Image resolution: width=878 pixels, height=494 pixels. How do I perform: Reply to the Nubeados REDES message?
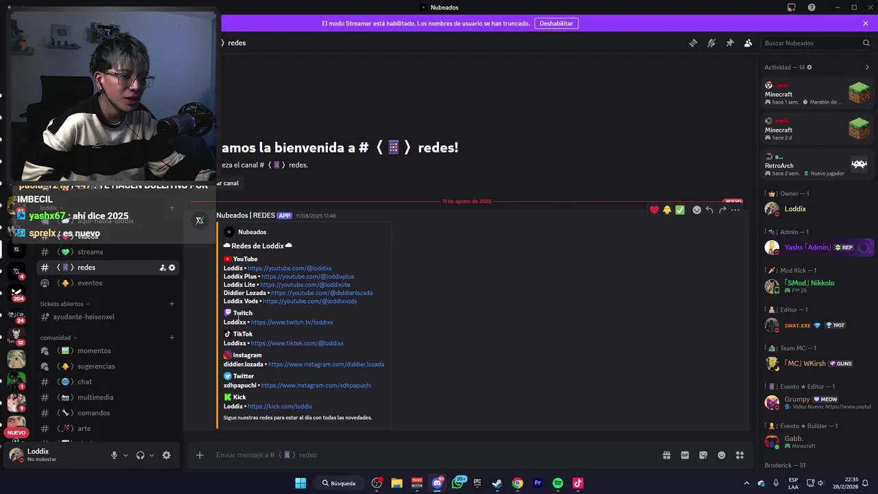[709, 210]
